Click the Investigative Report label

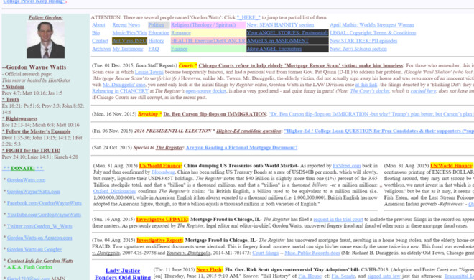click(159, 240)
